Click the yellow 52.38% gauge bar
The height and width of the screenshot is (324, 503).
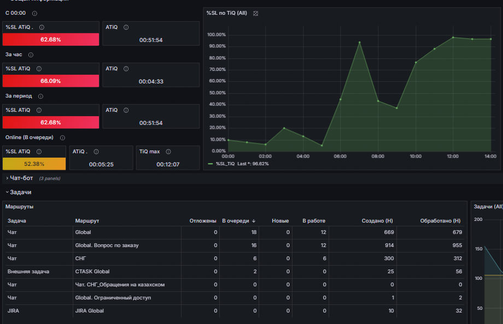tap(34, 164)
